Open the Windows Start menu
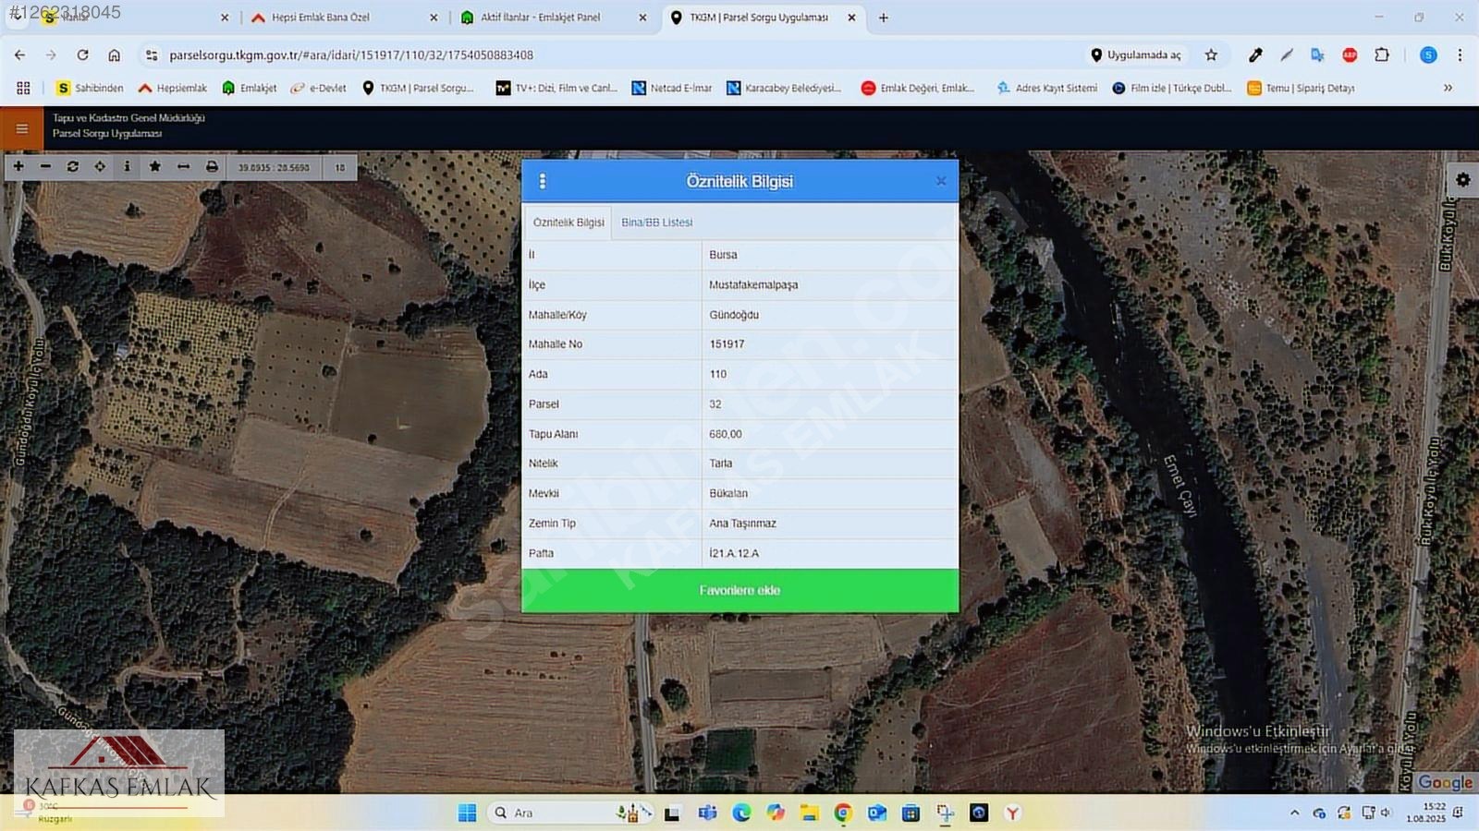The image size is (1479, 831). point(468,813)
